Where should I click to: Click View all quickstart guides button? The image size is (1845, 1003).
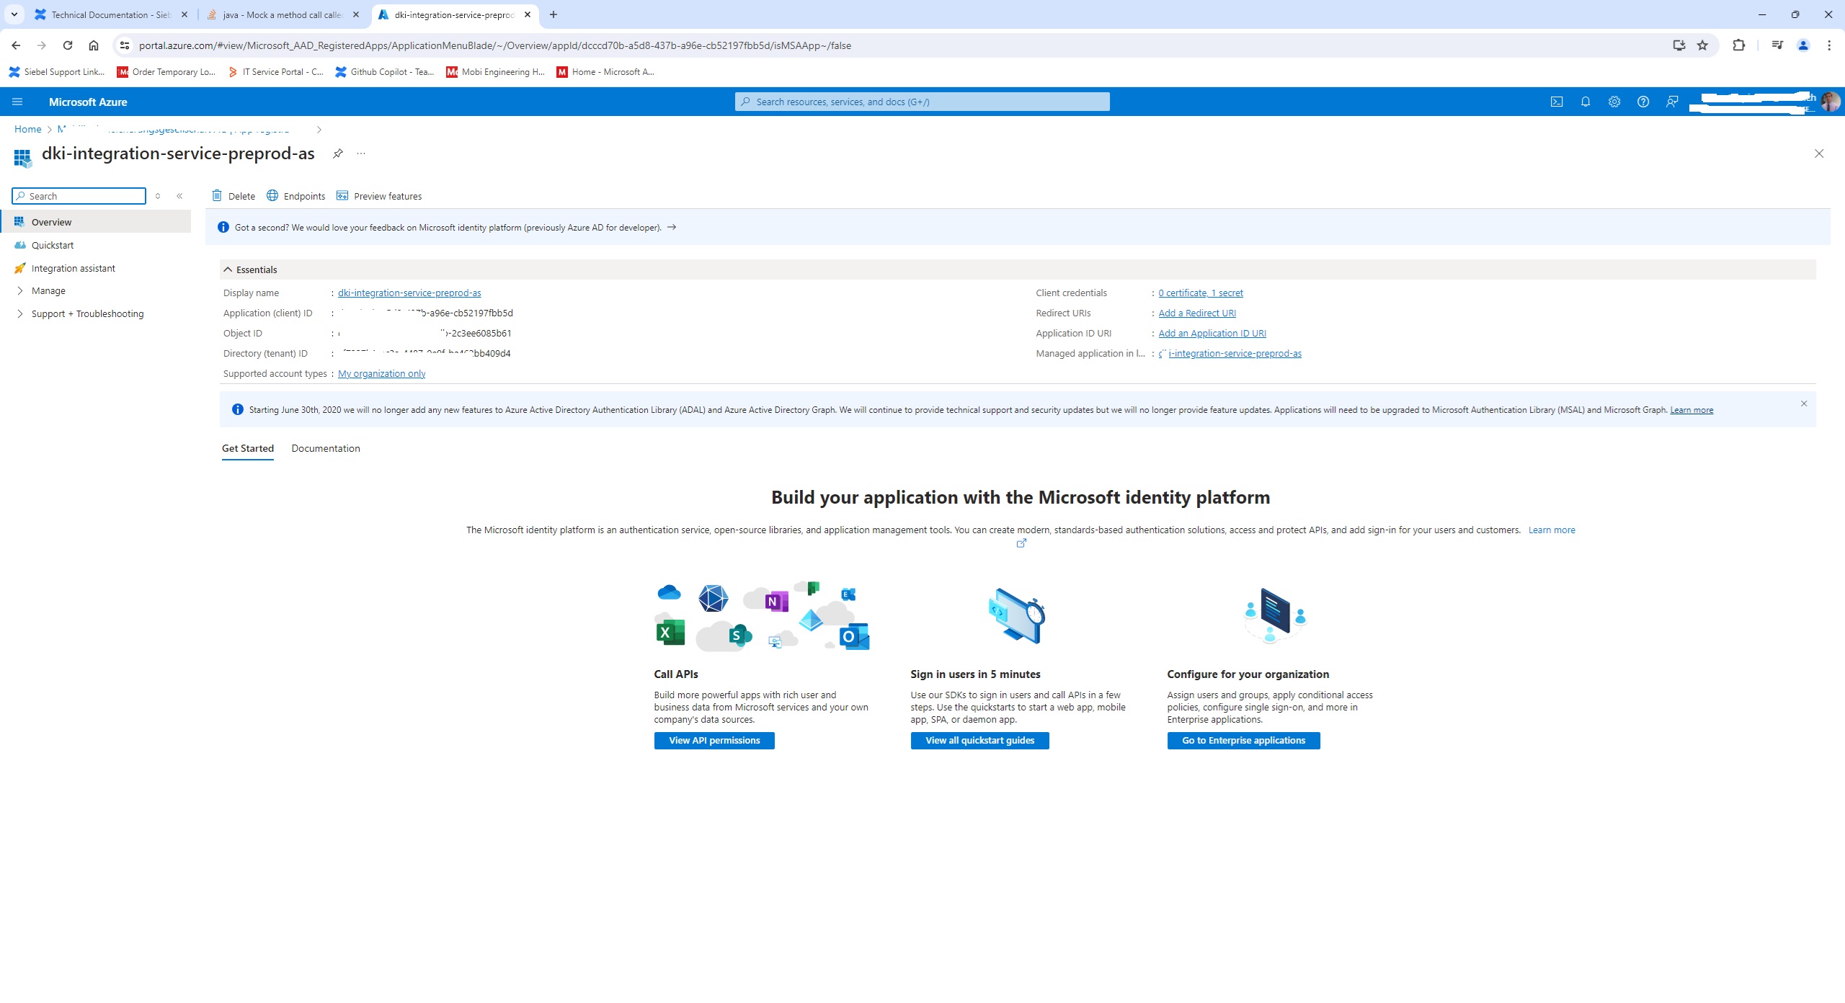pos(980,741)
